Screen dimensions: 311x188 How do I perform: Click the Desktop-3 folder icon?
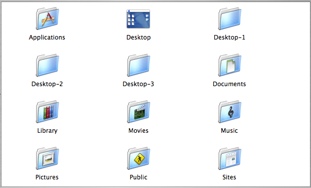pyautogui.click(x=138, y=65)
